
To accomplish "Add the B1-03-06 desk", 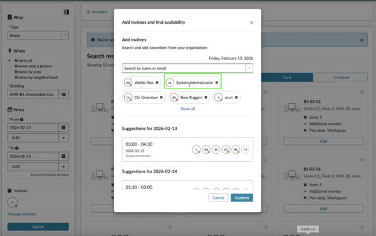I will (323, 208).
